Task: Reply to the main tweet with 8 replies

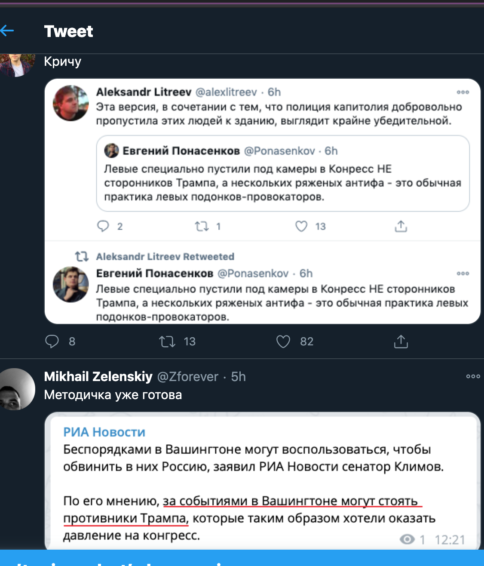Action: click(52, 341)
